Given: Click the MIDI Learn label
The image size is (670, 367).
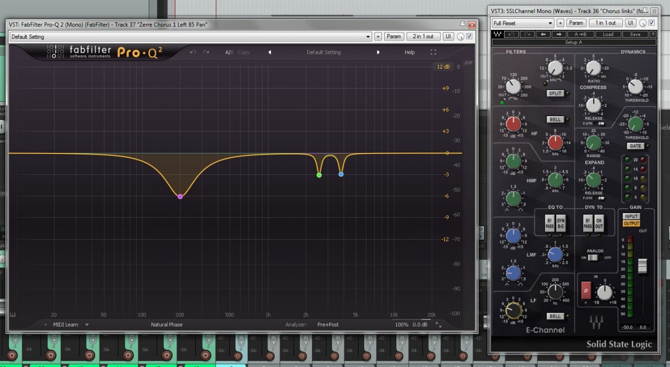Looking at the screenshot, I should pyautogui.click(x=65, y=325).
